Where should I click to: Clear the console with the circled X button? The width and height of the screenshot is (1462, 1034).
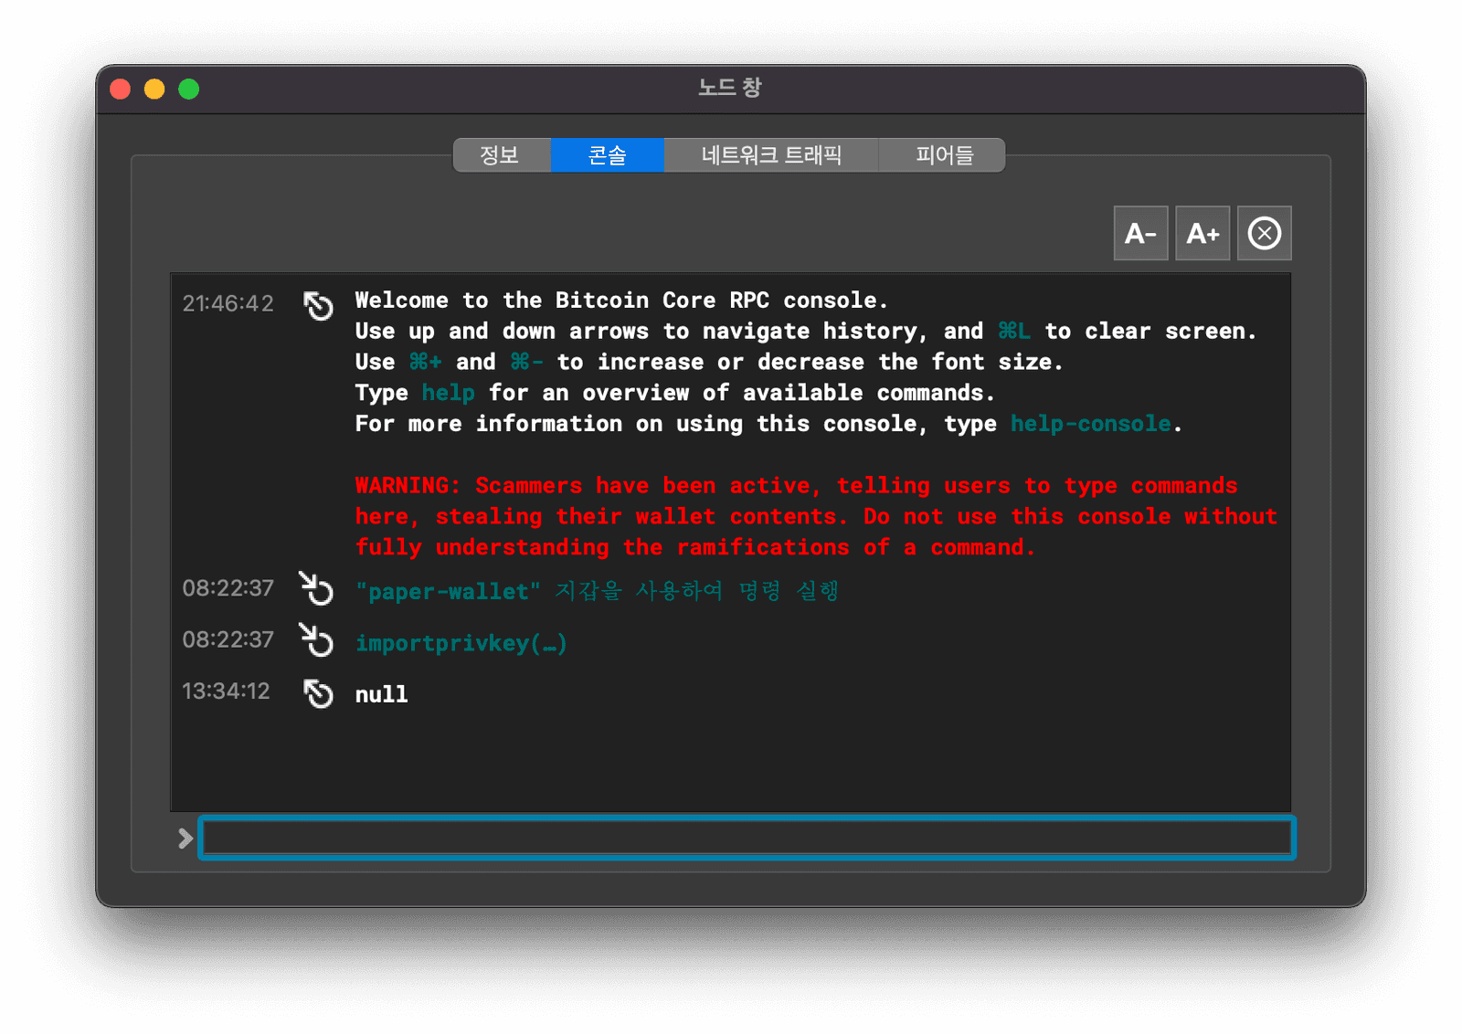[x=1265, y=233]
